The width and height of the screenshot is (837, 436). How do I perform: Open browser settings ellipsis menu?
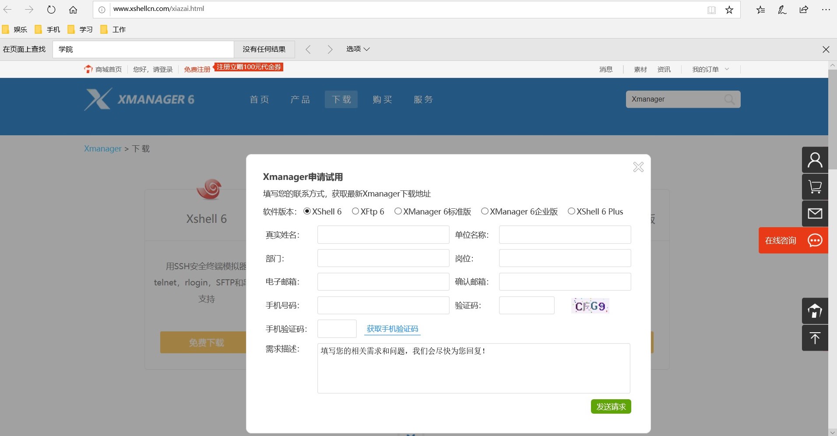[826, 10]
